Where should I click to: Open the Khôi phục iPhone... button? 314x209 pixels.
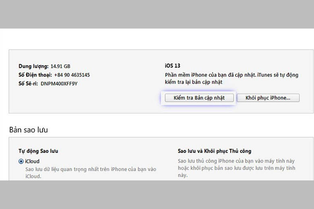click(268, 98)
